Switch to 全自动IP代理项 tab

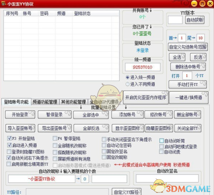104,102
